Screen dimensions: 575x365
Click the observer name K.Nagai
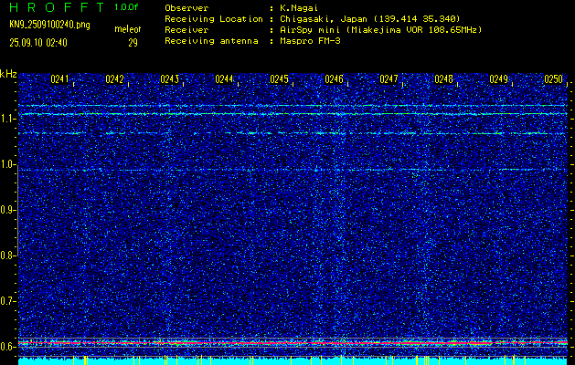(299, 8)
